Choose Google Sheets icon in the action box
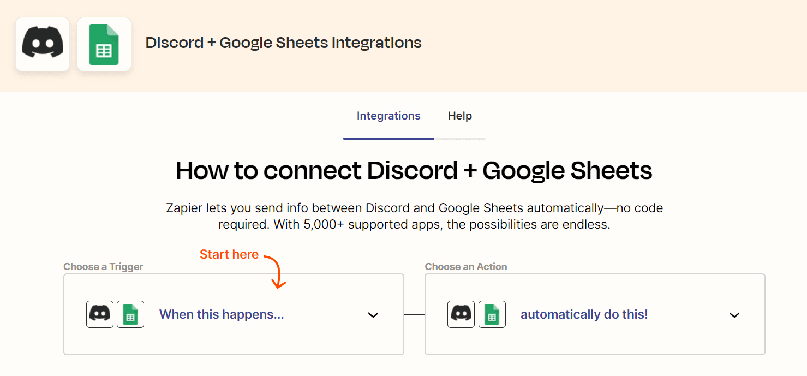This screenshot has width=807, height=376. pos(492,314)
